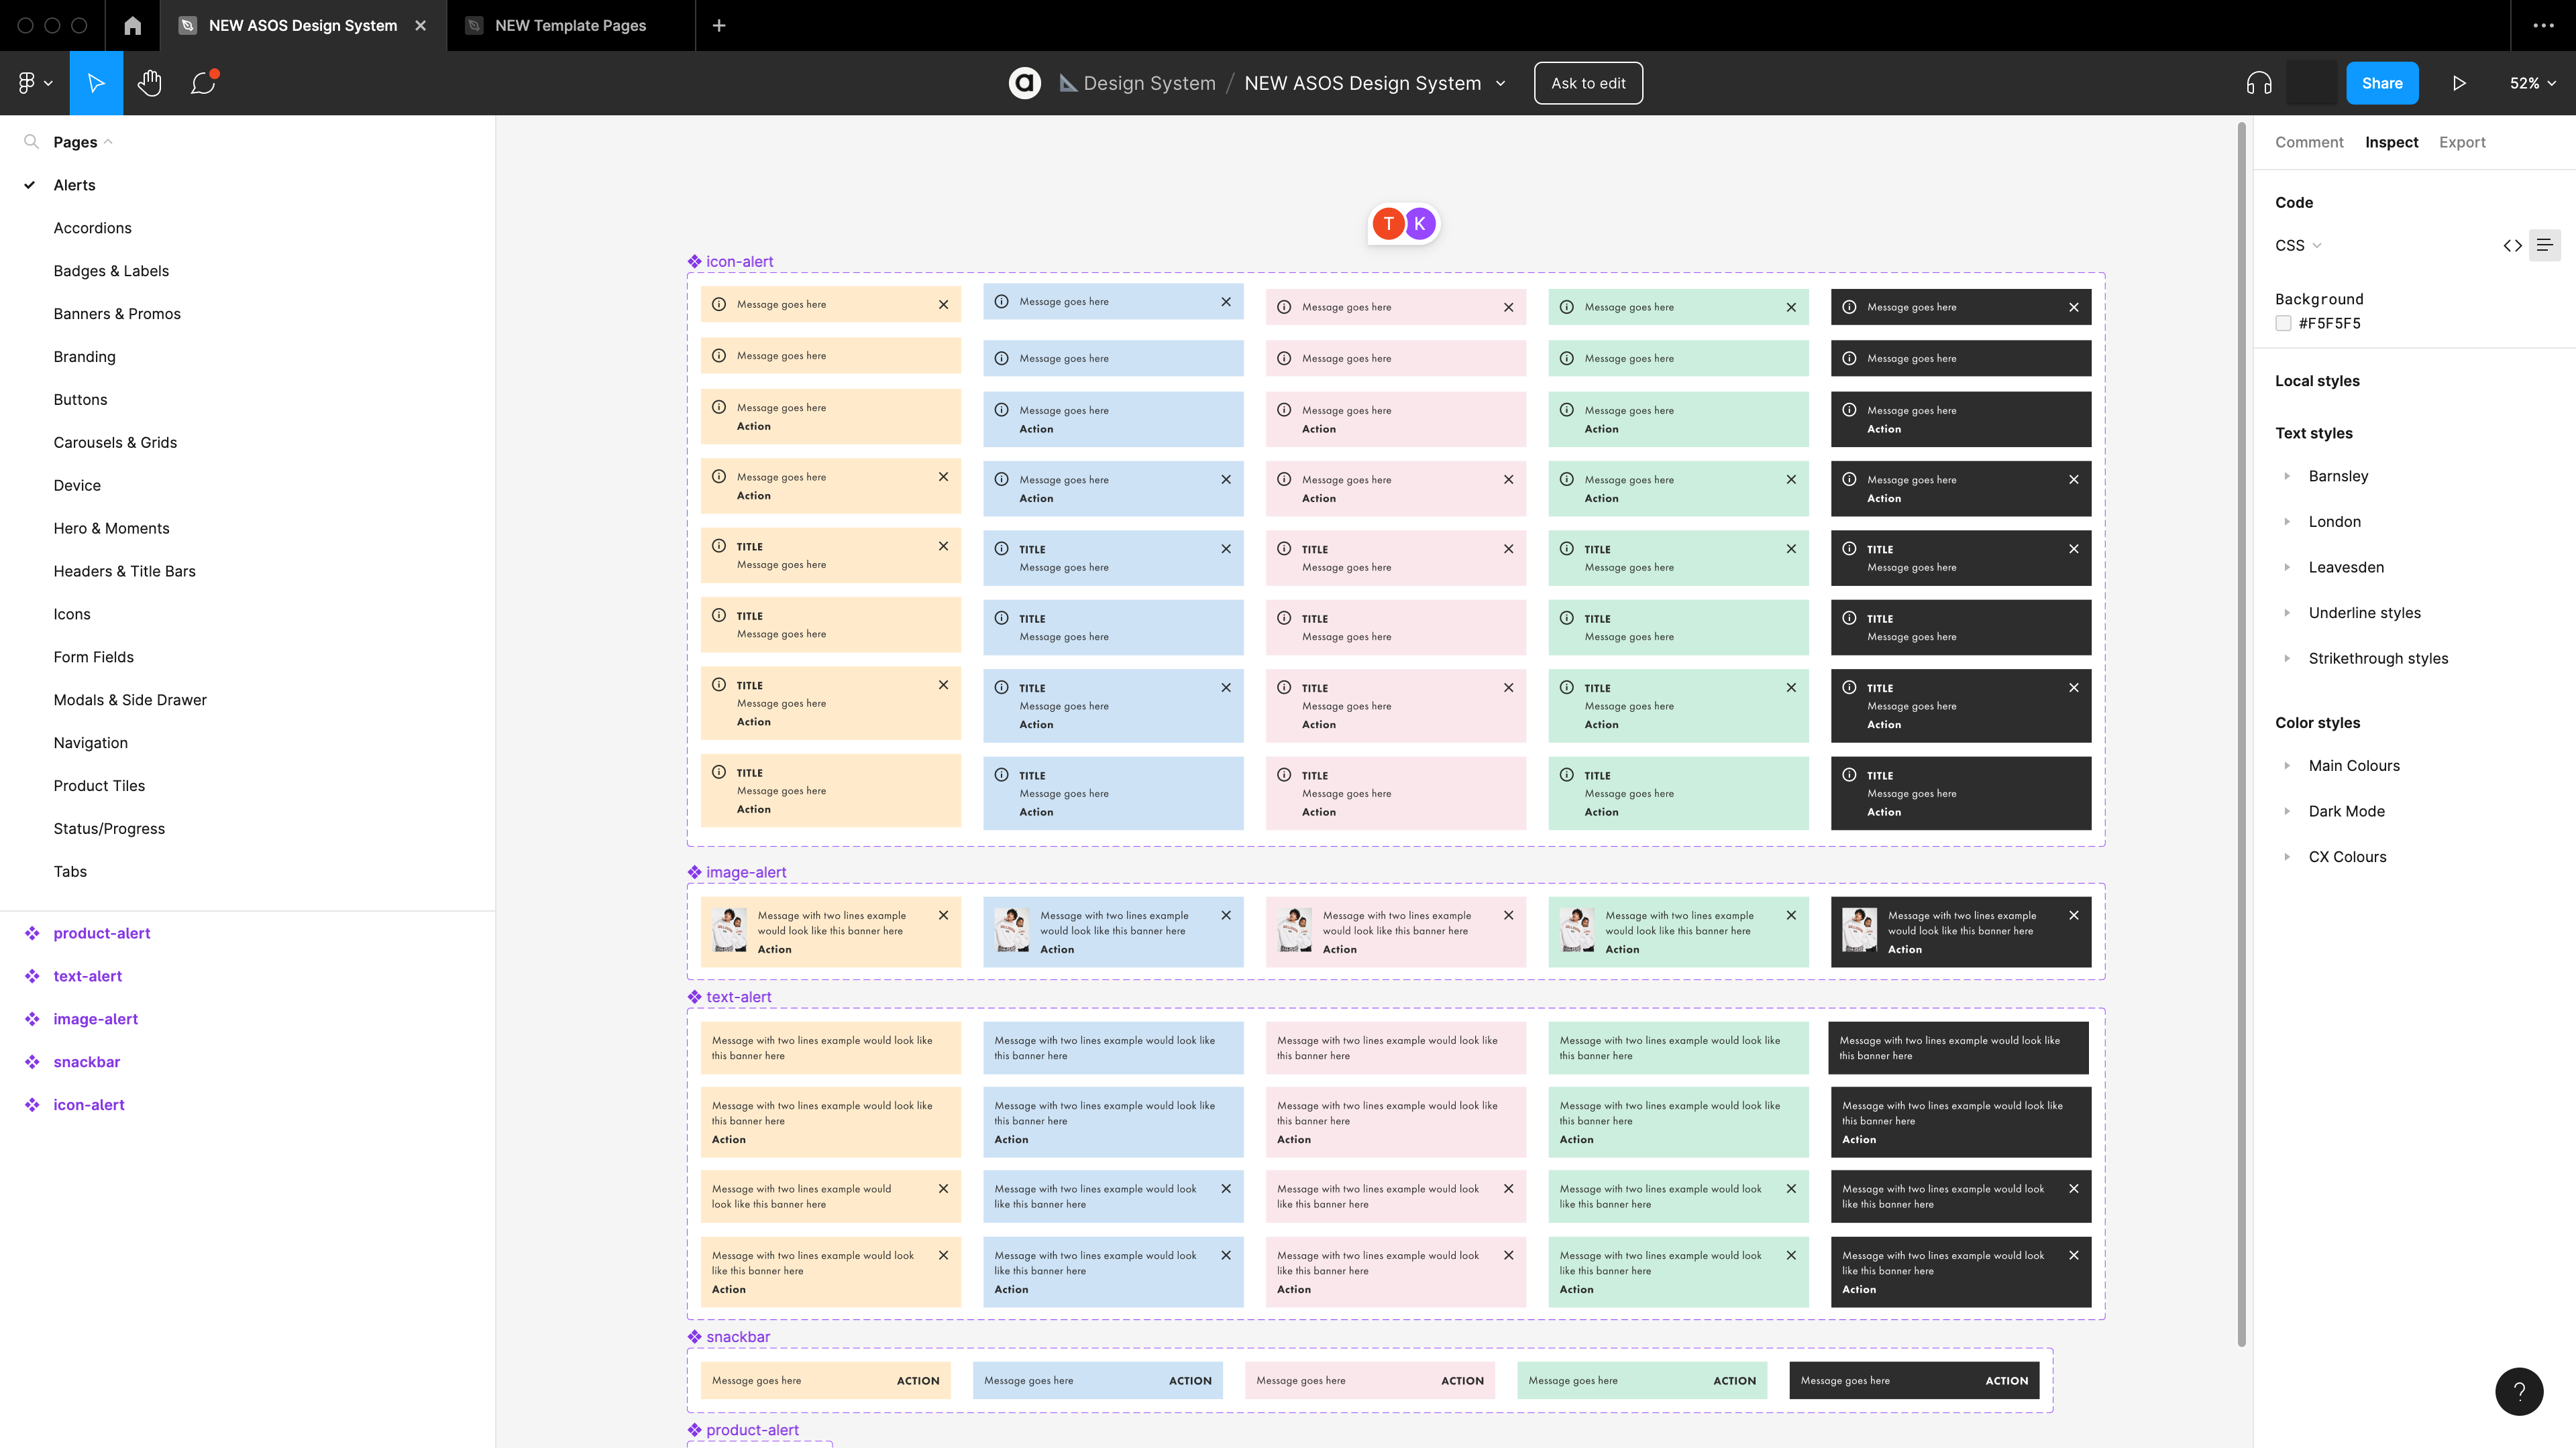Select the Move tool arrow
Image resolution: width=2576 pixels, height=1448 pixels.
pyautogui.click(x=96, y=83)
